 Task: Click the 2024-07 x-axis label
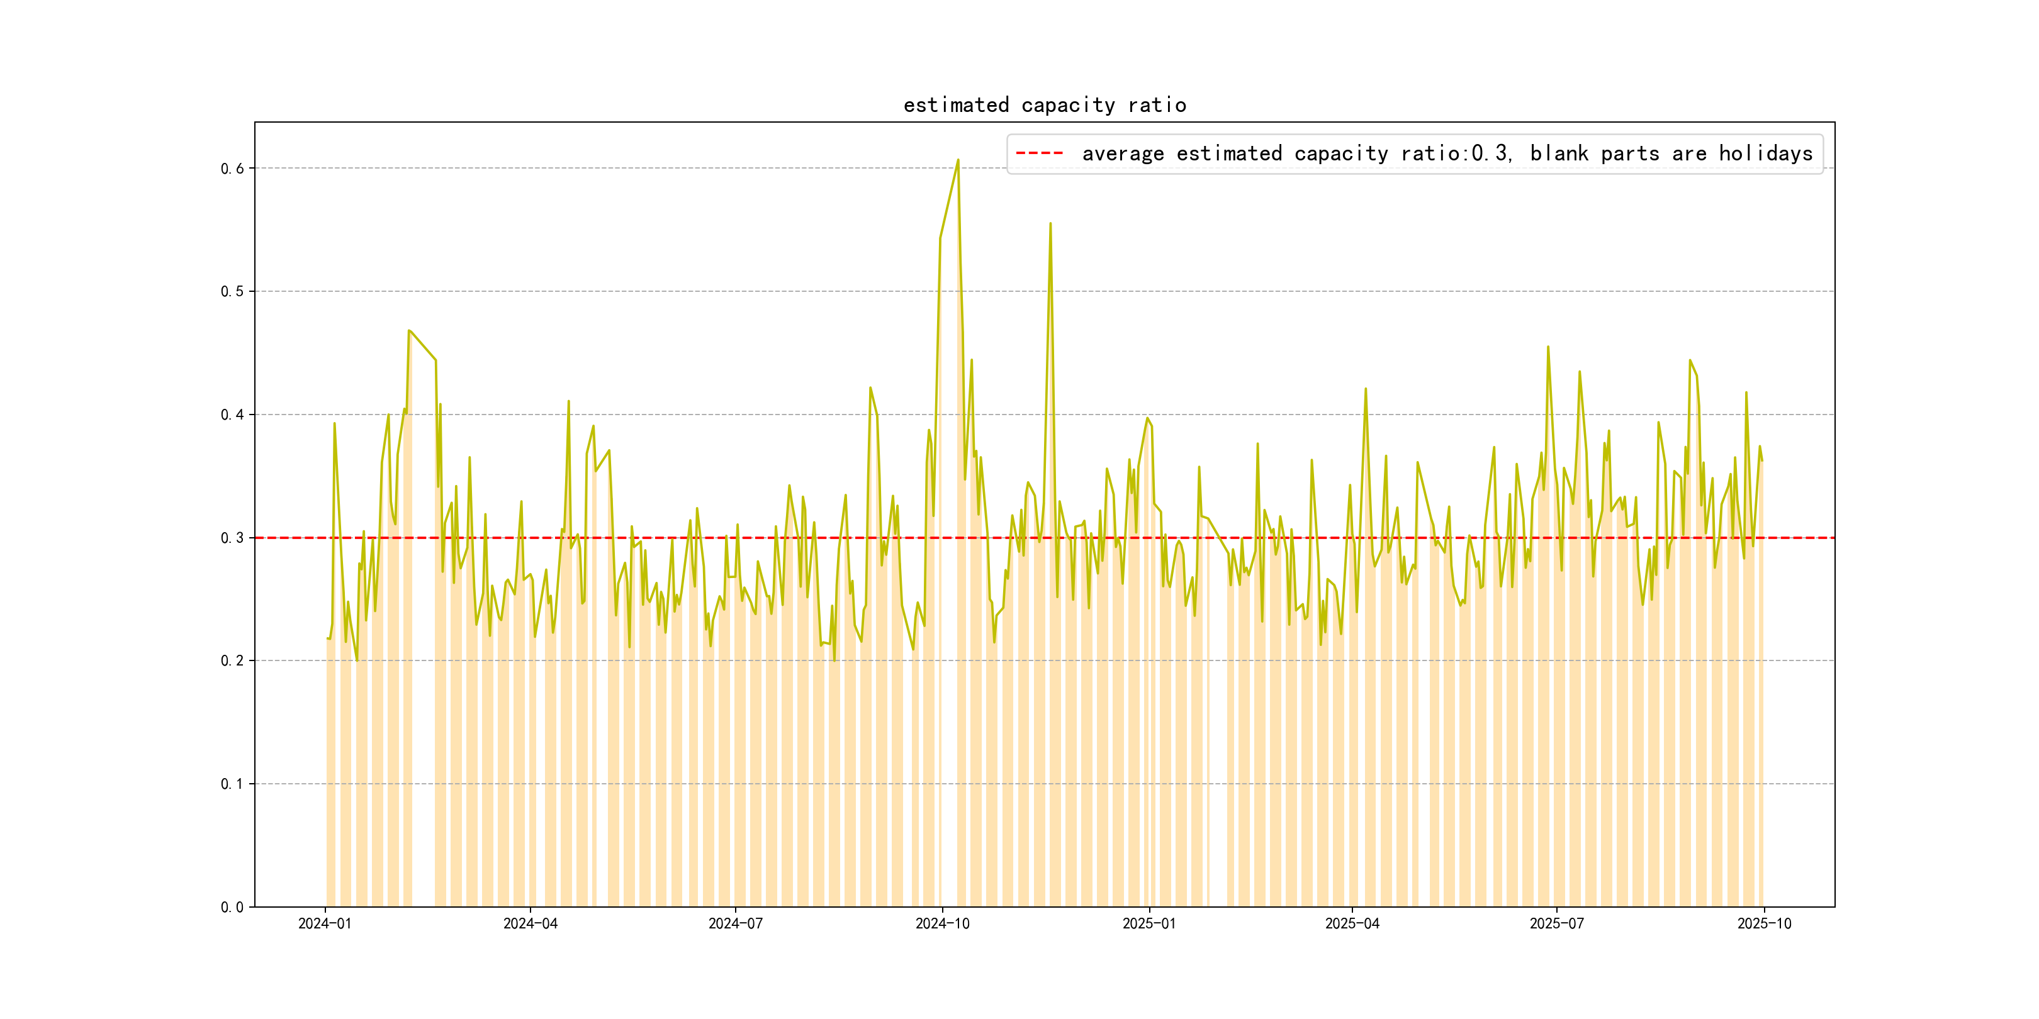[x=735, y=923]
